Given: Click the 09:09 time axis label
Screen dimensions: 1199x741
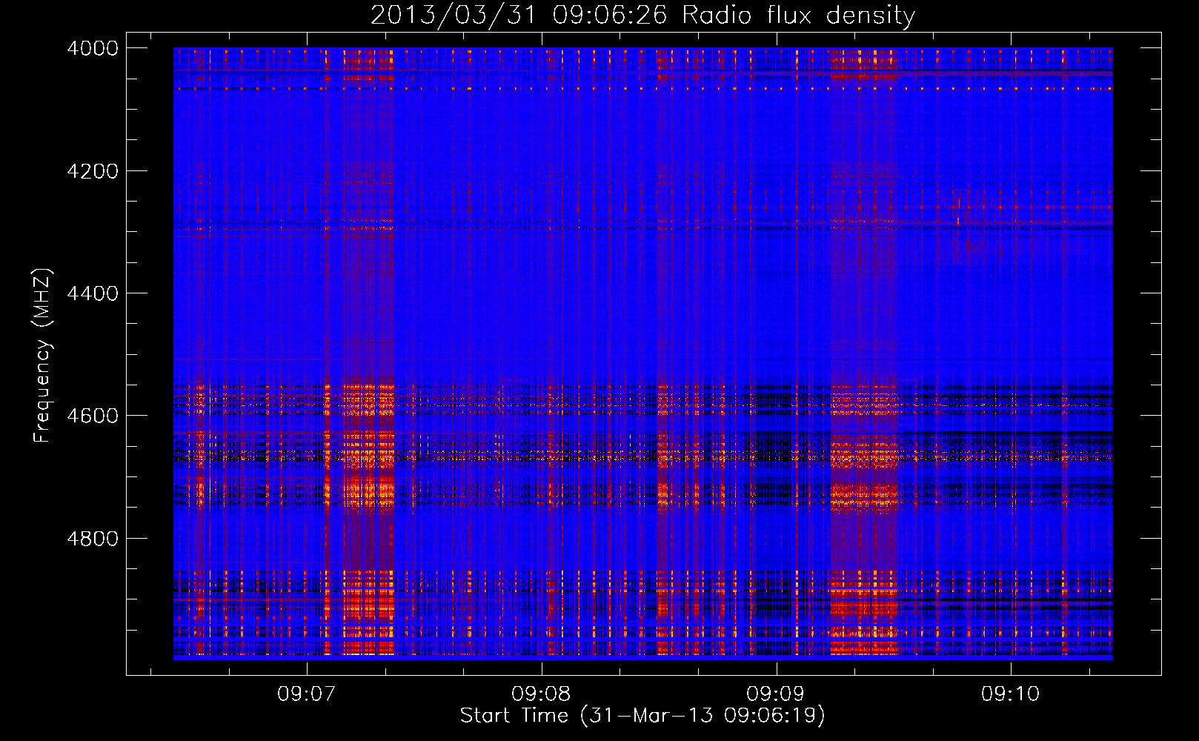Looking at the screenshot, I should tap(776, 694).
